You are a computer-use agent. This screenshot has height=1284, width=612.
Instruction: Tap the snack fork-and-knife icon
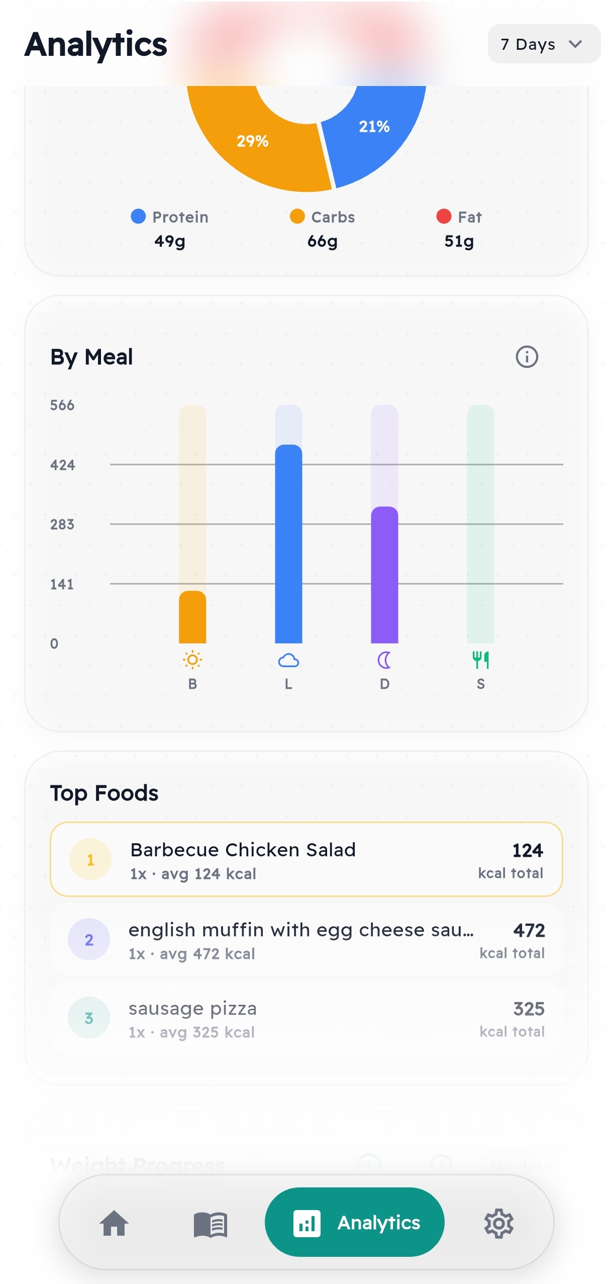(480, 660)
